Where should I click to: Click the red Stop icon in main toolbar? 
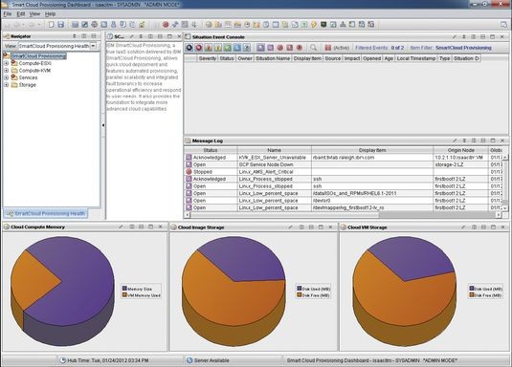(x=166, y=25)
